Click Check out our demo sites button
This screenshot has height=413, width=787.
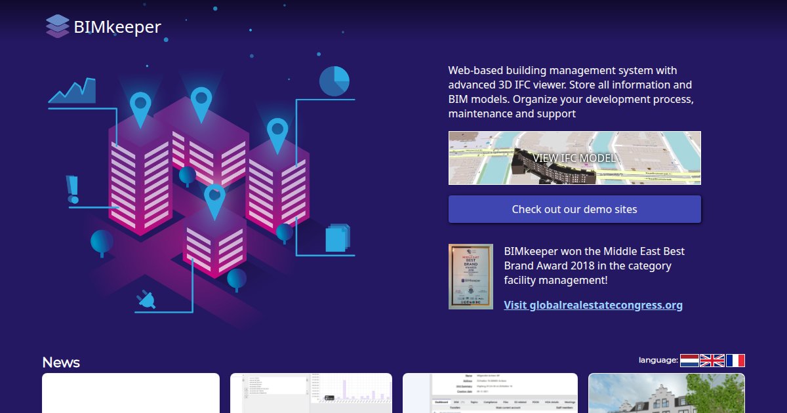coord(575,209)
